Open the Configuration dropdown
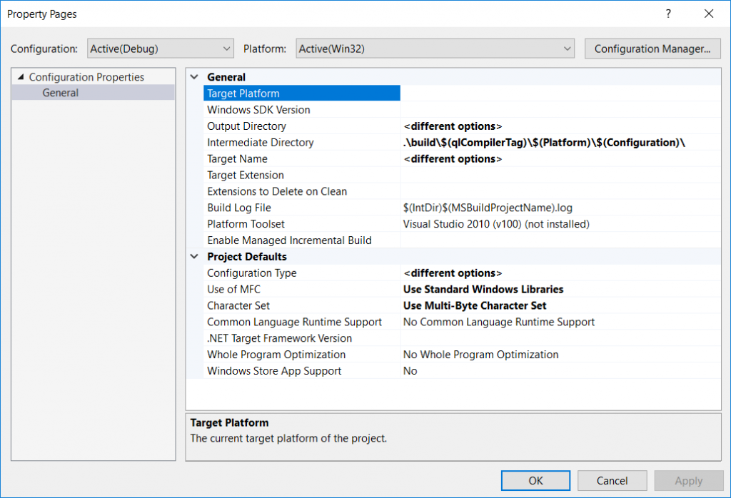The height and width of the screenshot is (498, 731). [160, 49]
